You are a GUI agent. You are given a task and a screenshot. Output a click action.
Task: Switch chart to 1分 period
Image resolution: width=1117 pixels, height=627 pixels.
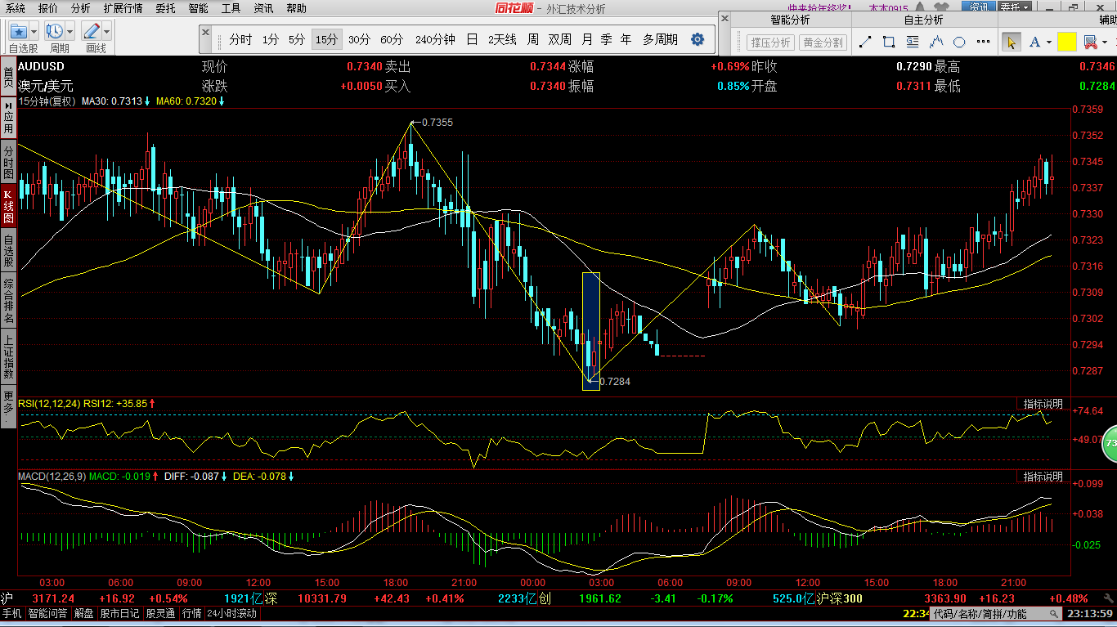coord(271,39)
